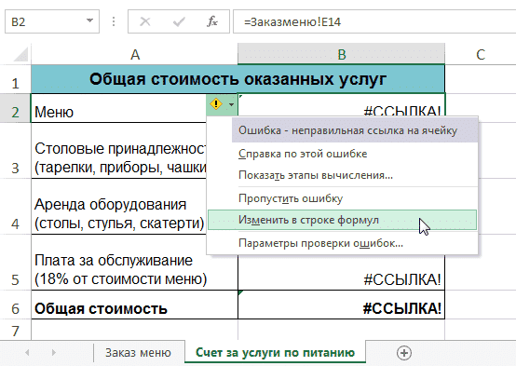The image size is (516, 366).
Task: Click the formula bar with =Заказменю!E14
Action: (x=374, y=21)
